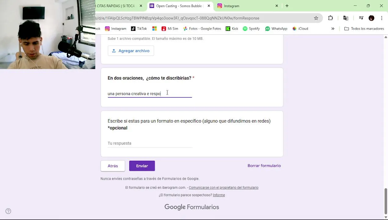This screenshot has width=388, height=220.
Task: Open the Microsoft apps bookmark icon
Action: (154, 28)
